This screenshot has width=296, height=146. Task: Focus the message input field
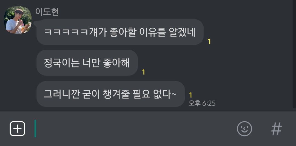coord(132,129)
